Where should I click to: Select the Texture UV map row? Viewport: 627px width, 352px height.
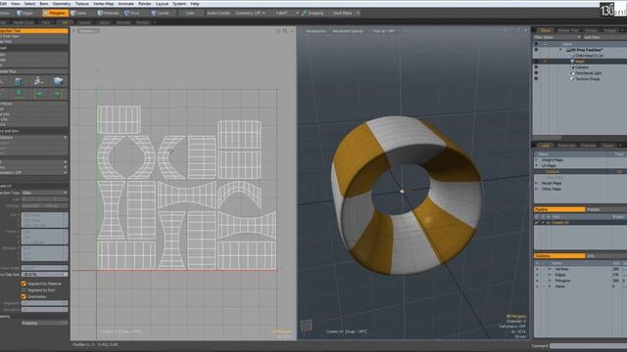click(579, 172)
